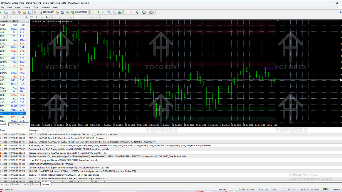The width and height of the screenshot is (342, 192).
Task: Open the timeframes dropdown on the toolbar
Action: 147,12
